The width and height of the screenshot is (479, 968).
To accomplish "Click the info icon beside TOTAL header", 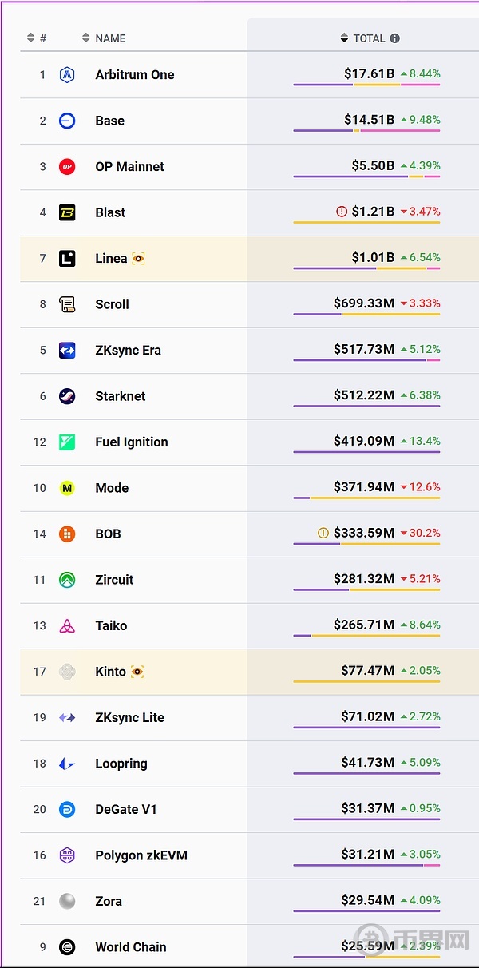I will coord(394,38).
